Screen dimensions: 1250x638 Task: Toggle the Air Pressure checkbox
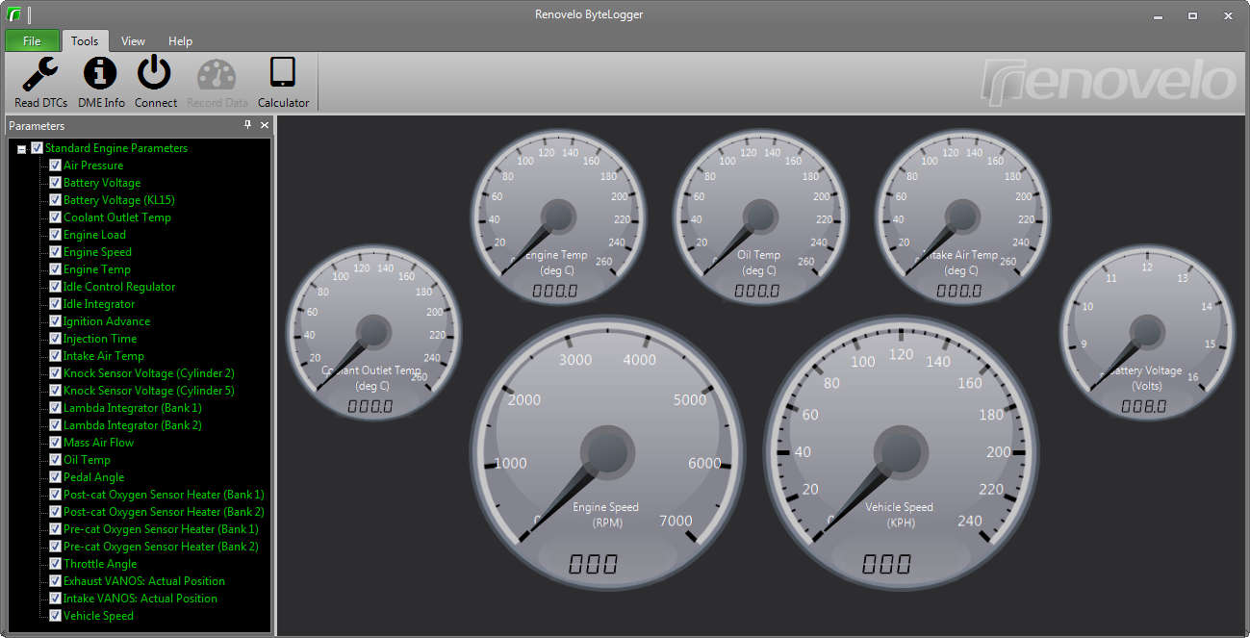pyautogui.click(x=55, y=166)
